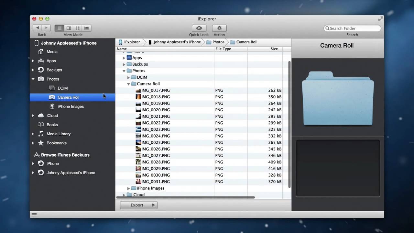Select file IMG_0026.PNG

click(156, 149)
